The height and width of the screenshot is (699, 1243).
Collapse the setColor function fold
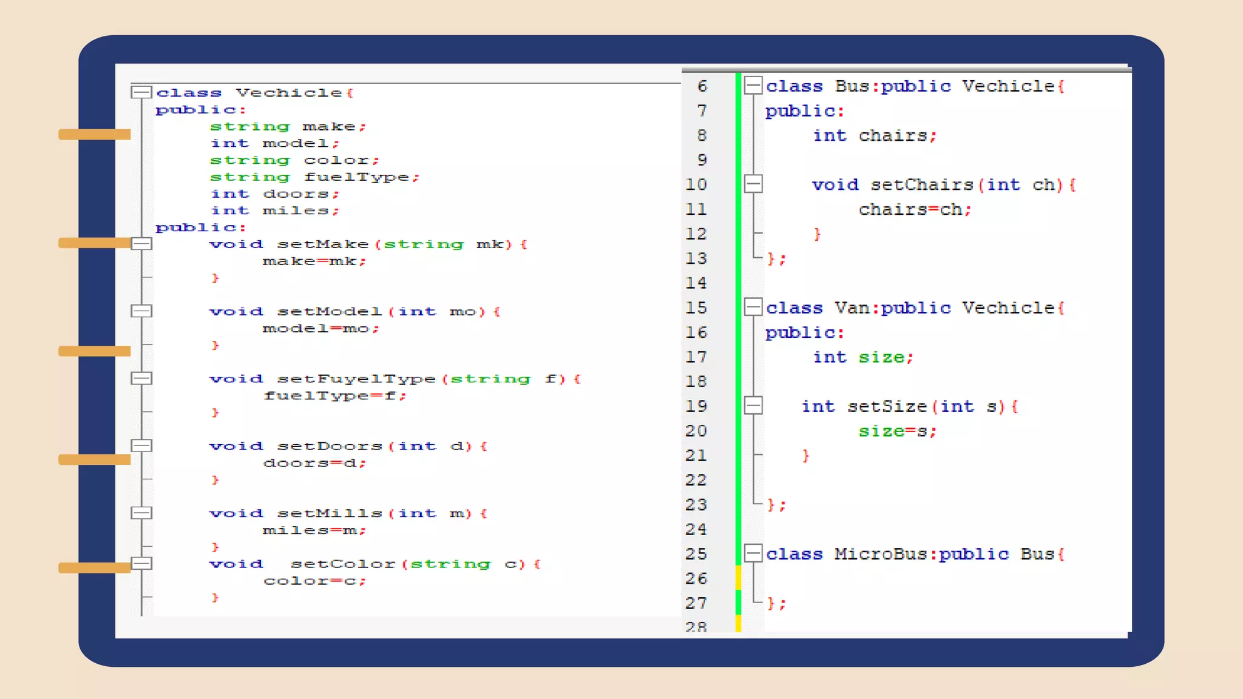pyautogui.click(x=141, y=564)
